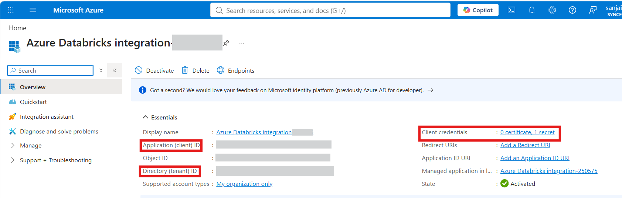Open the hamburger portal menu

(x=33, y=10)
